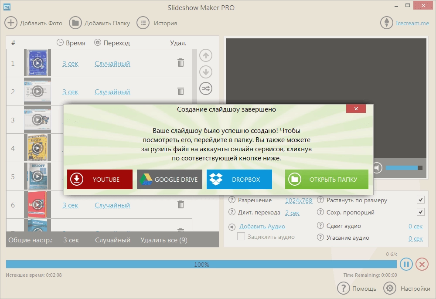
Task: Change slide 6 transition Случайный
Action: coord(112,205)
